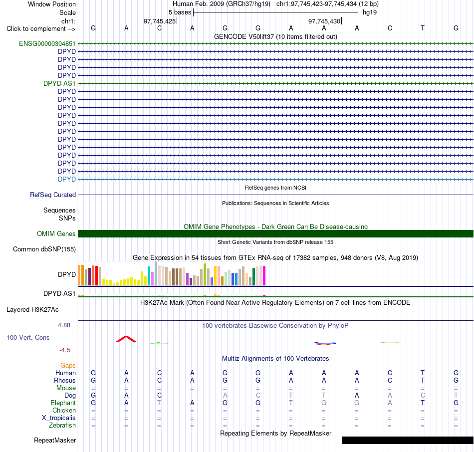Select the 100 Vert. Cons label
The height and width of the screenshot is (452, 474).
[28, 337]
